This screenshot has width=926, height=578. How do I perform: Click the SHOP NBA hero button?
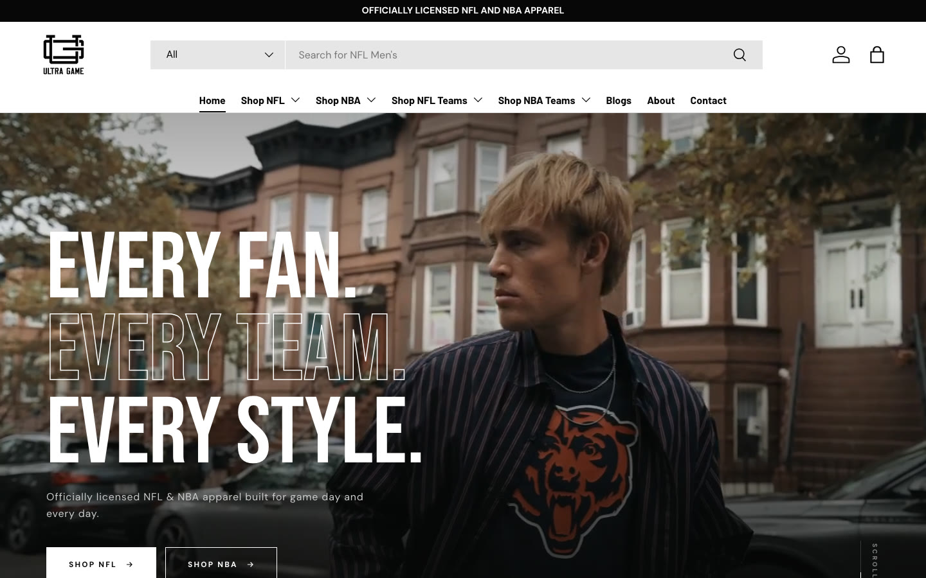point(221,563)
